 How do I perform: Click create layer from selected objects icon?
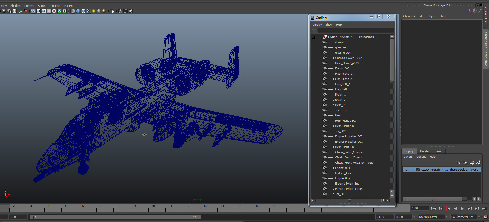478,163
